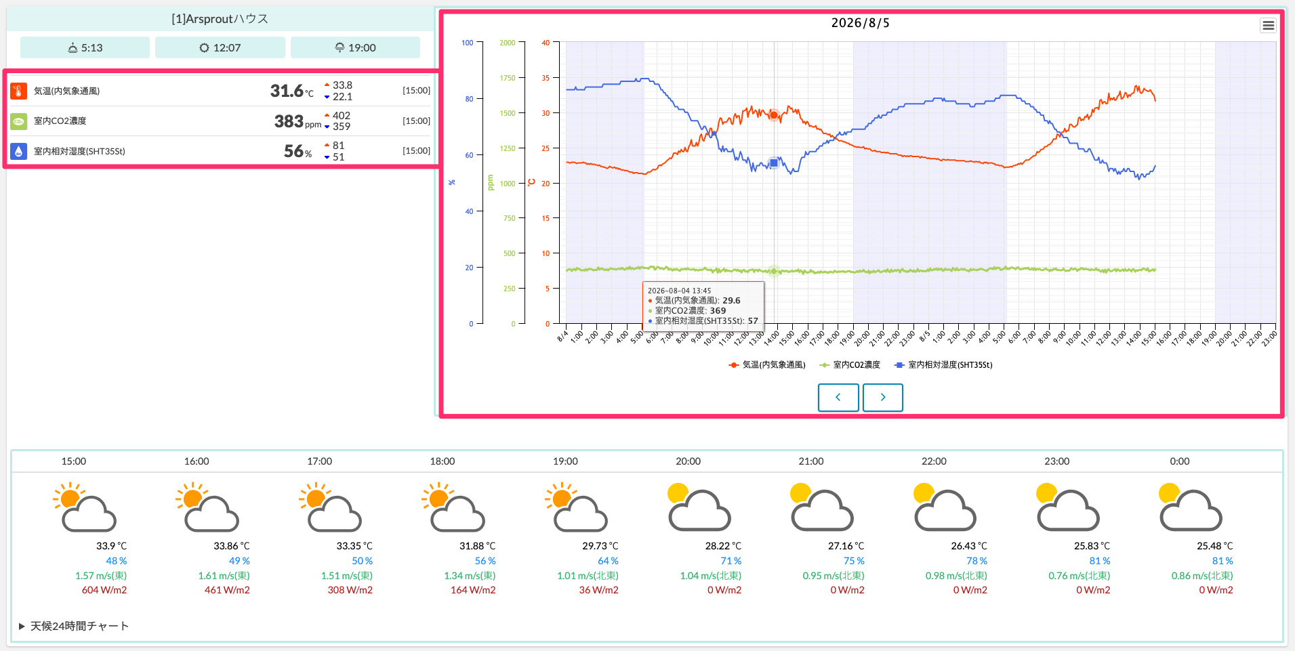The height and width of the screenshot is (651, 1295).
Task: Click the 20:00 cloudy night weather icon
Action: 699,507
